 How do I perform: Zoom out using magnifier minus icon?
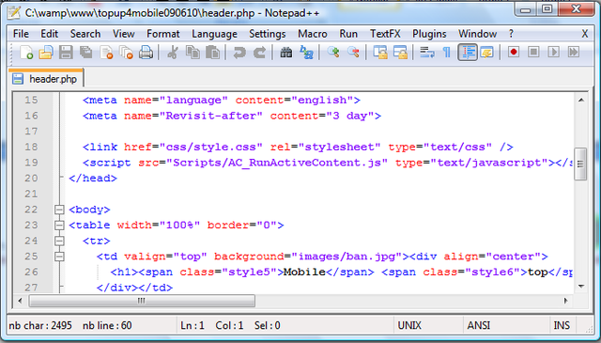click(353, 53)
